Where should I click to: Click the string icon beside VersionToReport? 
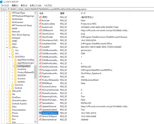(40, 116)
